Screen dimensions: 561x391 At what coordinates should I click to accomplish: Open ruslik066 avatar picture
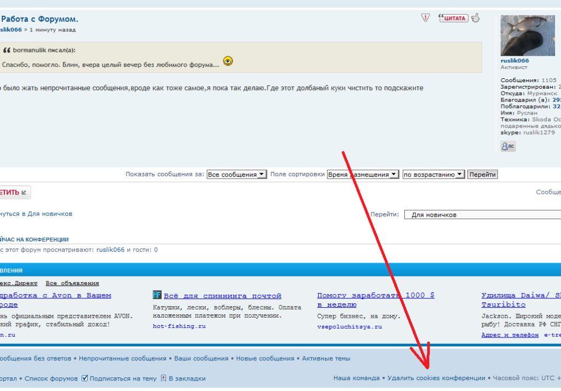tap(528, 35)
